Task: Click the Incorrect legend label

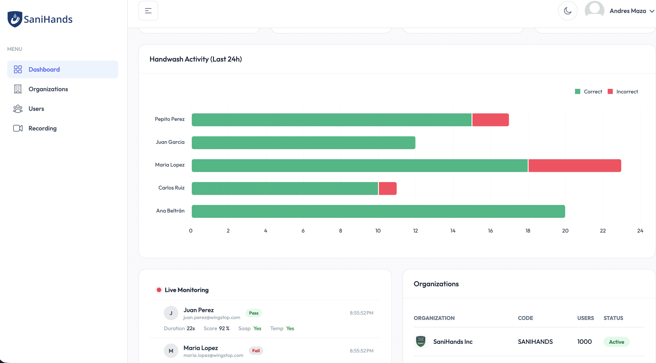Action: click(627, 91)
